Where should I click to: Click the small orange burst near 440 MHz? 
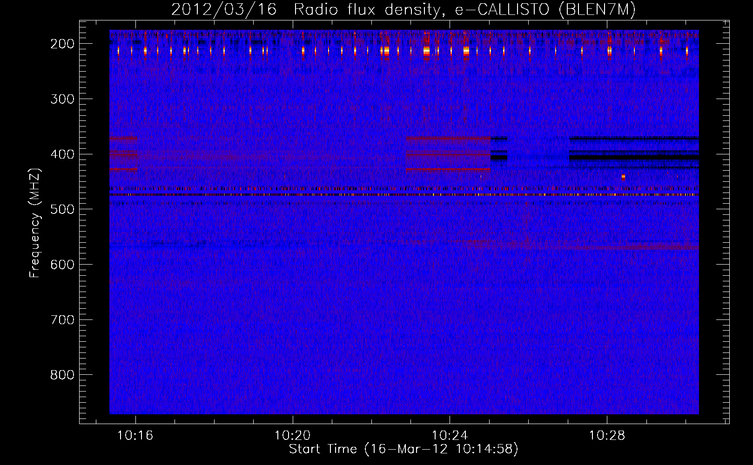623,177
